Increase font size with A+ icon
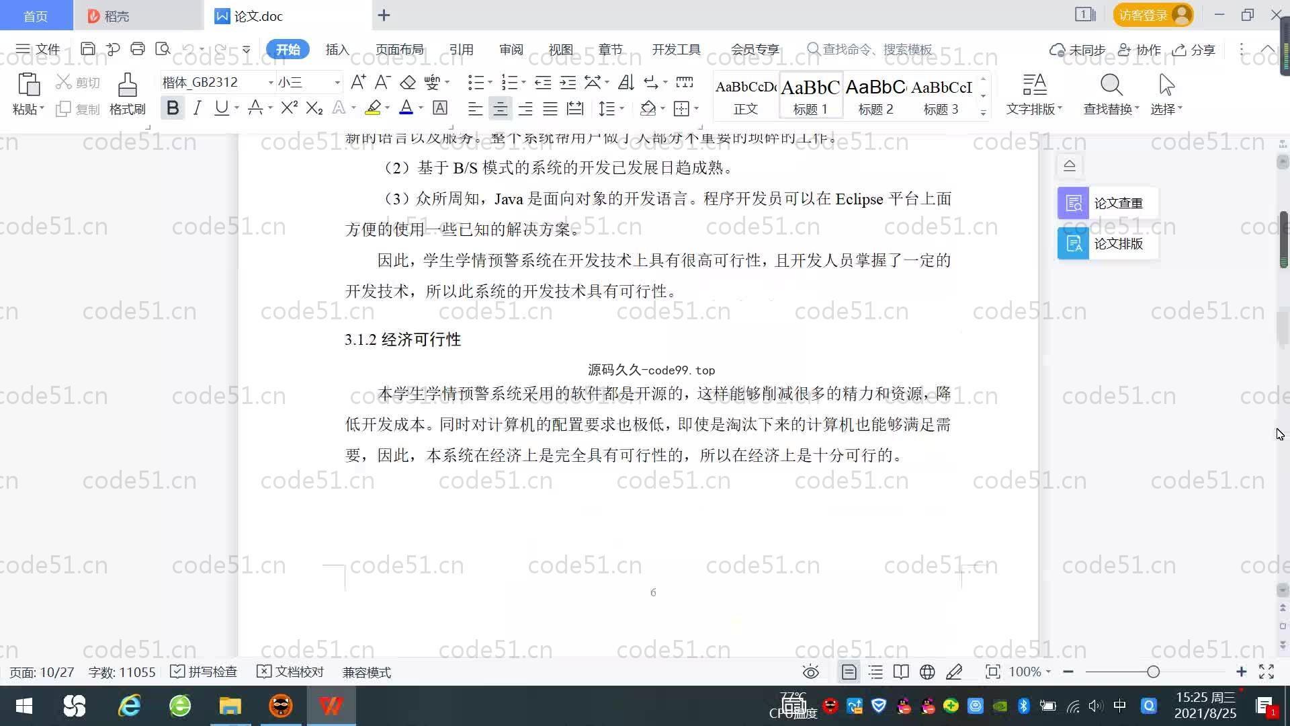The width and height of the screenshot is (1290, 726). 358,83
